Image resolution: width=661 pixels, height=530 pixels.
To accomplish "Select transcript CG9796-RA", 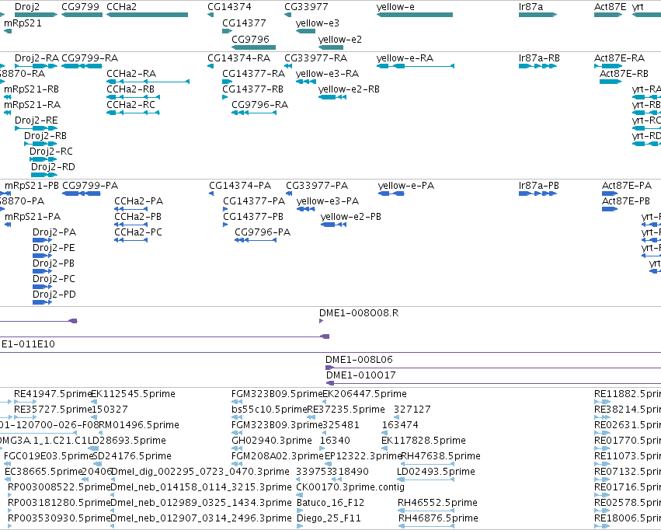I will pyautogui.click(x=254, y=113).
